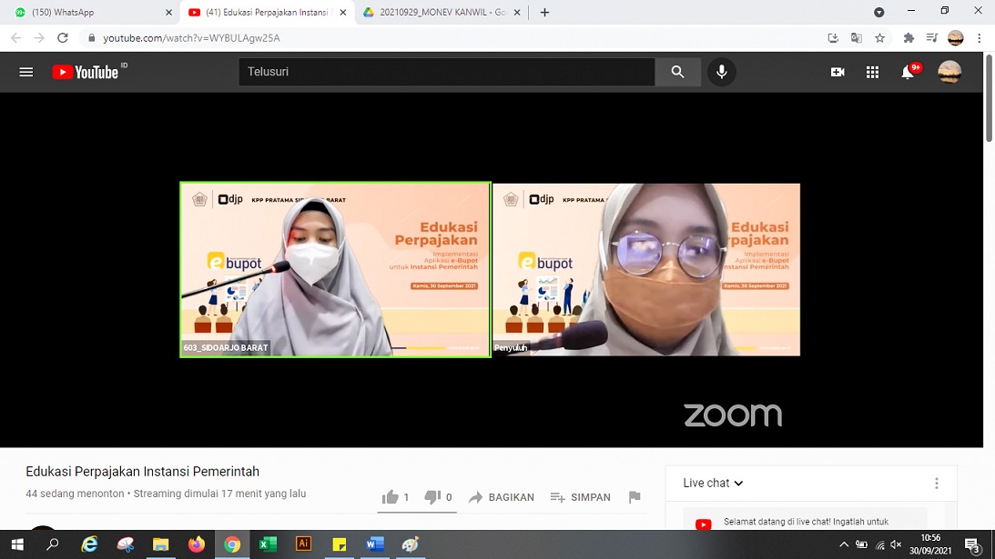This screenshot has height=559, width=995.
Task: Open the create video camera icon
Action: (x=838, y=72)
